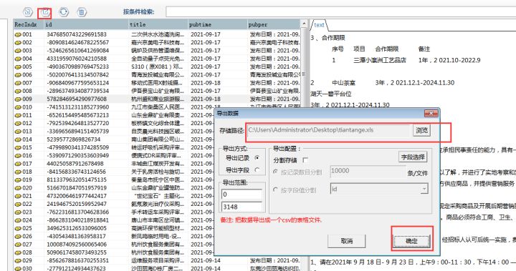Click title 九江市柴桑区人民医...
516x271 pixels.
click(158, 107)
